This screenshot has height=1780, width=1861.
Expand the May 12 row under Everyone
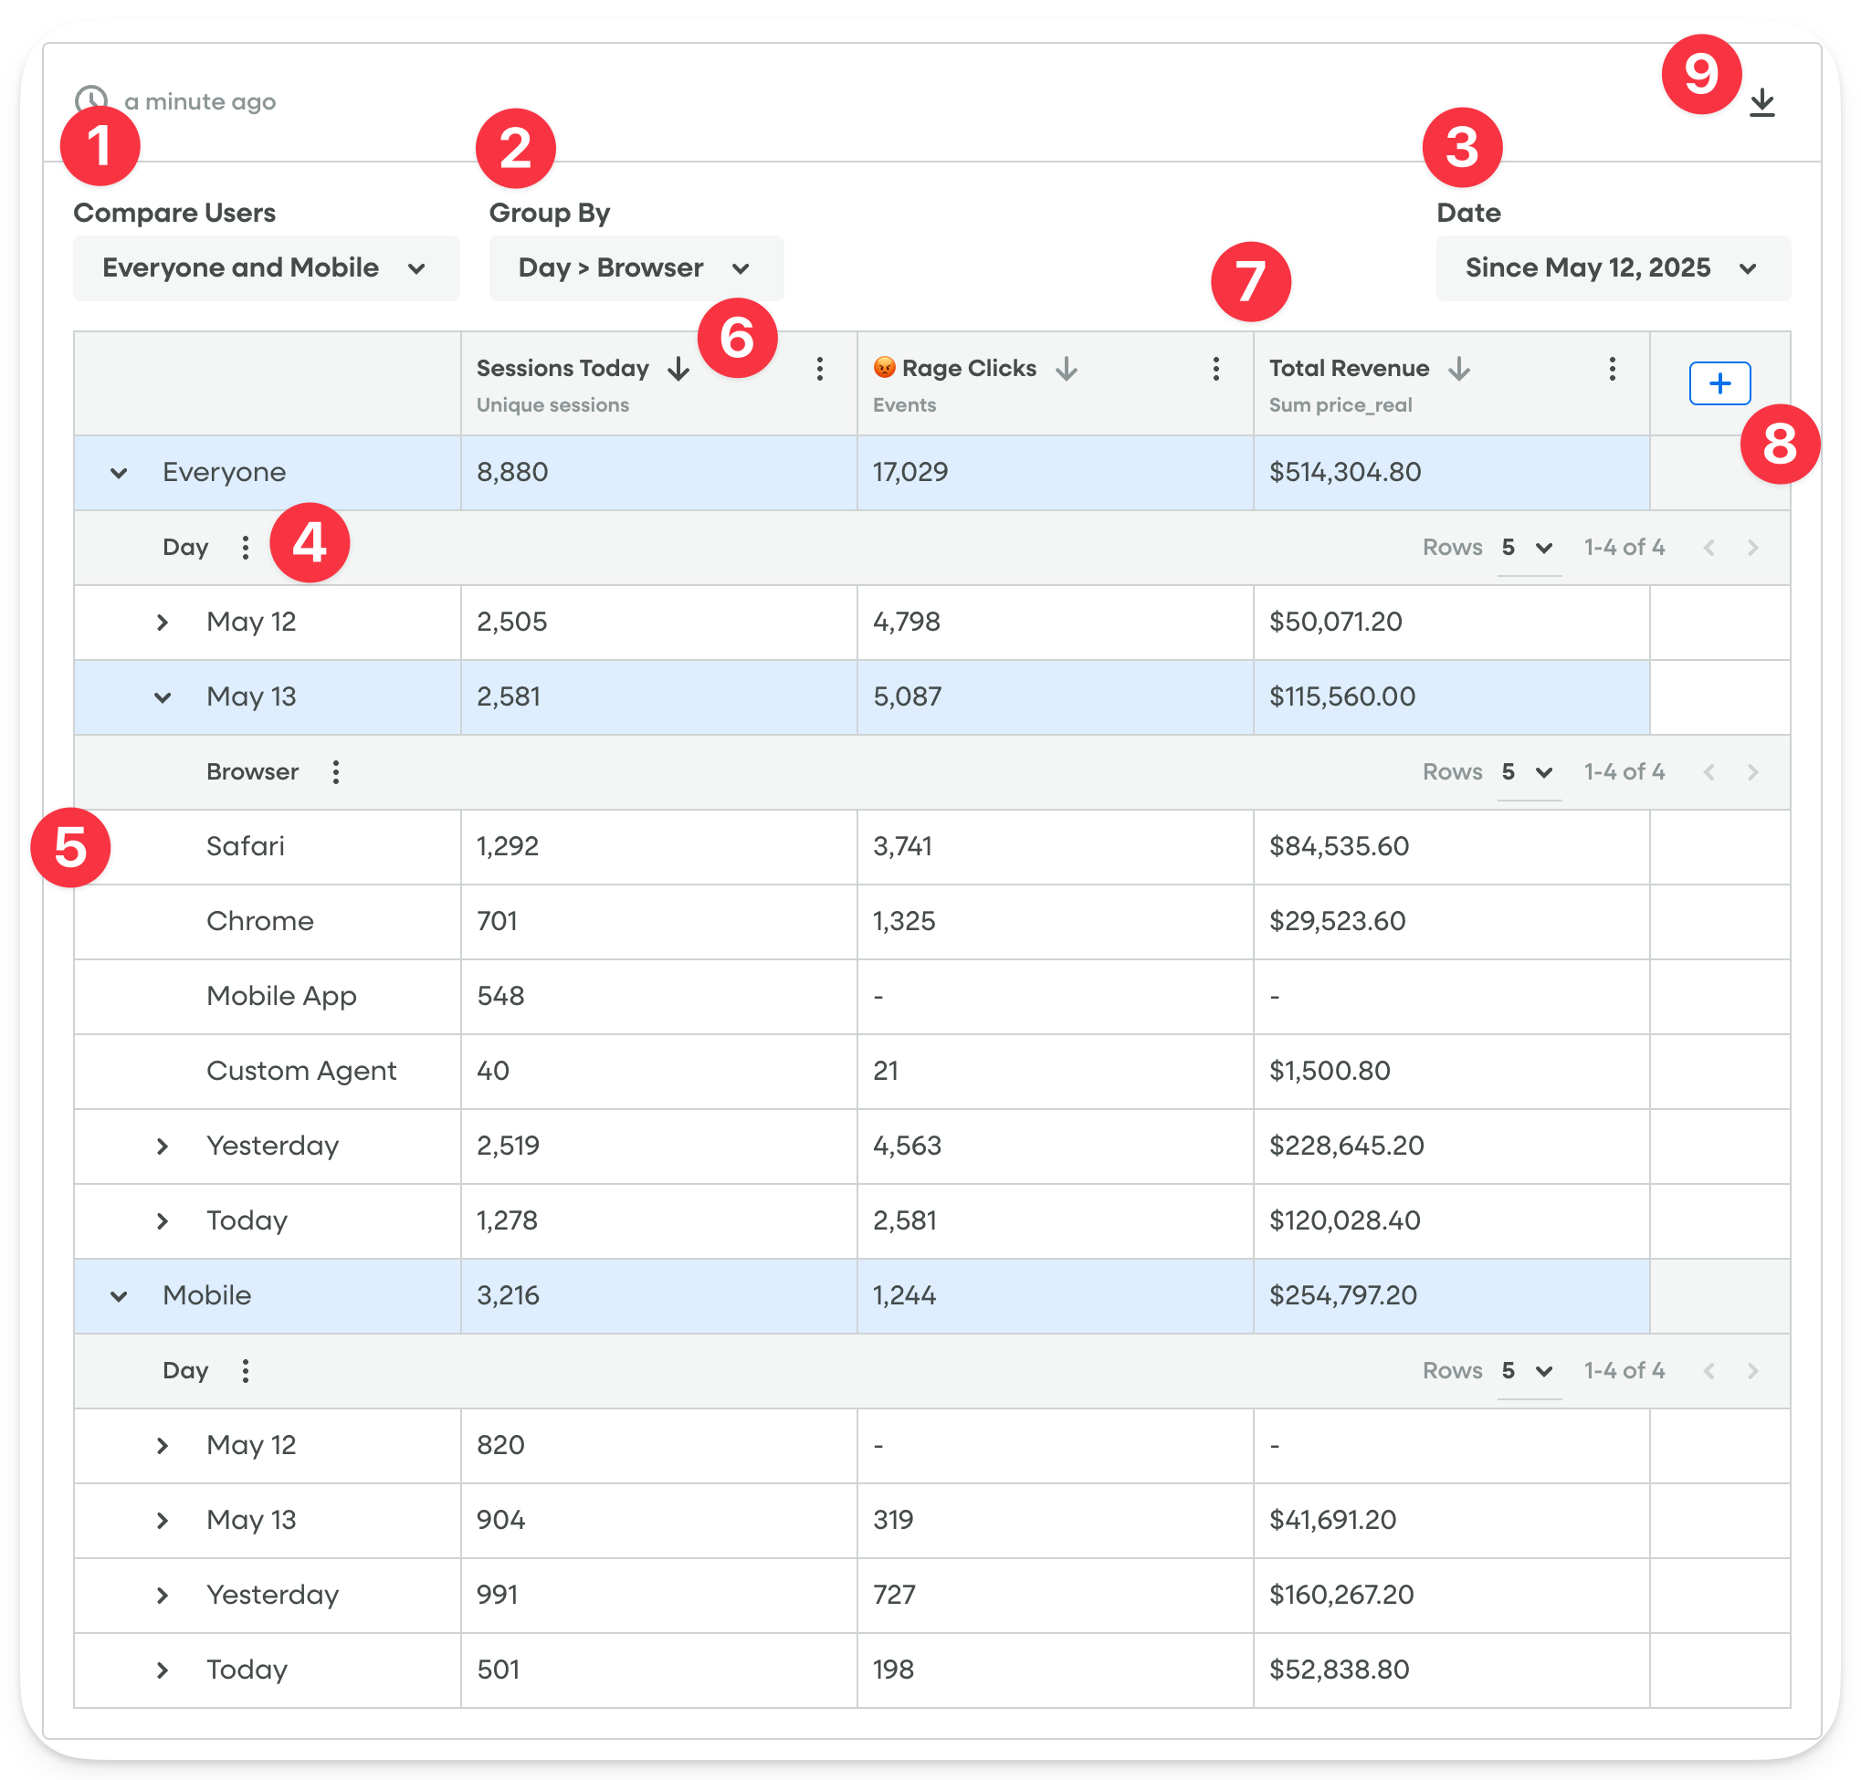[x=163, y=622]
